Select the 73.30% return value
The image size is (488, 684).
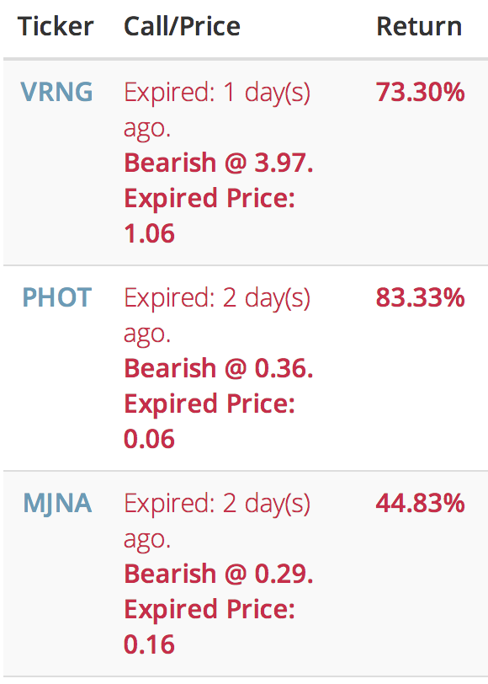pyautogui.click(x=421, y=92)
